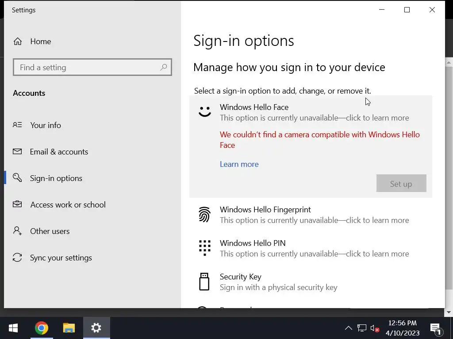Click the scrollbar up arrow

tap(449, 62)
